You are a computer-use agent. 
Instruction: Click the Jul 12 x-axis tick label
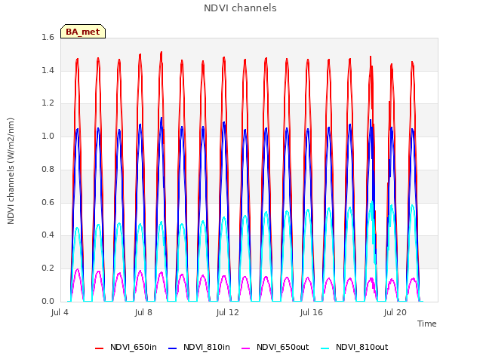coord(228,312)
